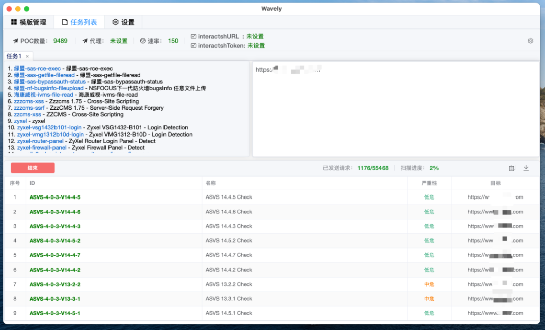Open the zyxel-router-panel POC link
545x330 pixels.
[40, 141]
